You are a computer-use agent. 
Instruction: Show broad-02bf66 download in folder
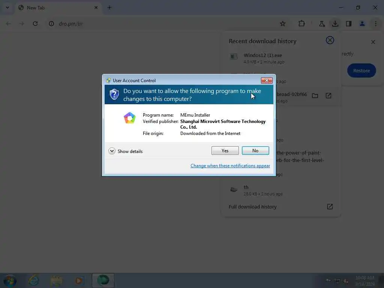point(315,96)
